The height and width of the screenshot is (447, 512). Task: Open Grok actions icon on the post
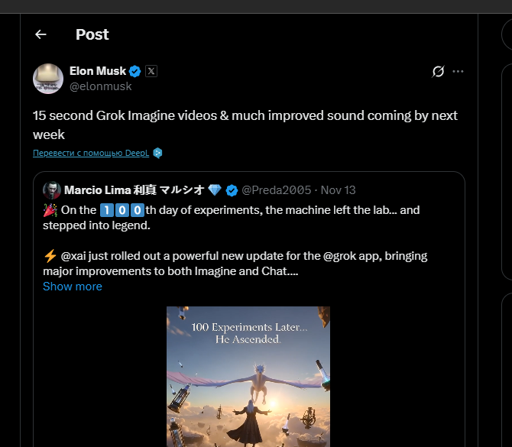(438, 71)
